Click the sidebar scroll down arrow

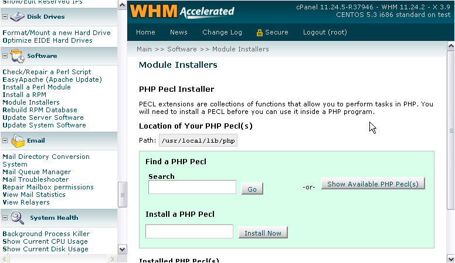point(122,249)
